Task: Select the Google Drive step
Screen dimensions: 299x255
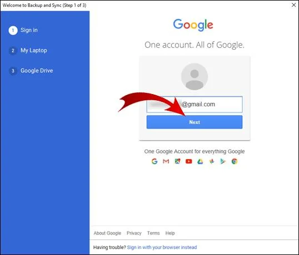Action: pyautogui.click(x=37, y=71)
